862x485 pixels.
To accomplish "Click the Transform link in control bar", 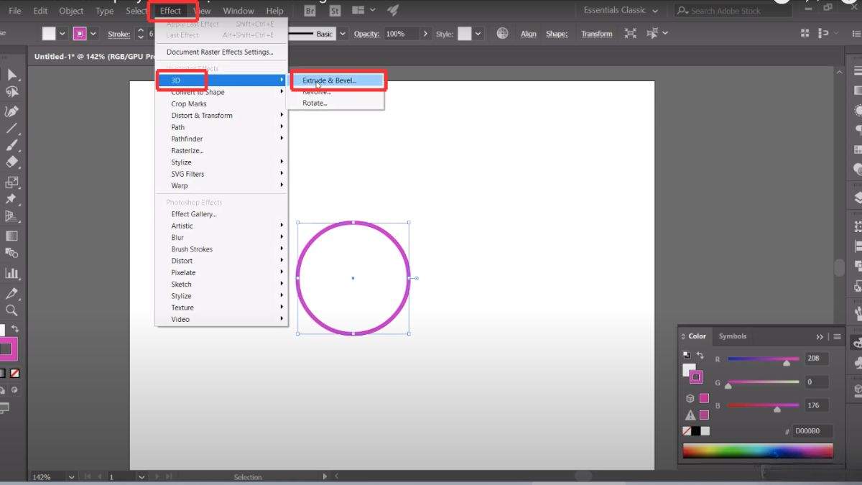I will point(597,34).
